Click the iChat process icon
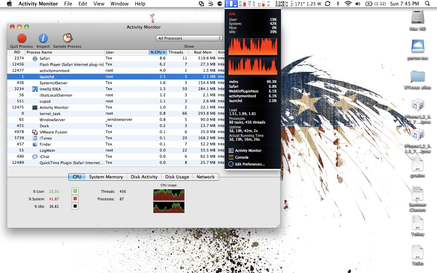 pyautogui.click(x=35, y=157)
